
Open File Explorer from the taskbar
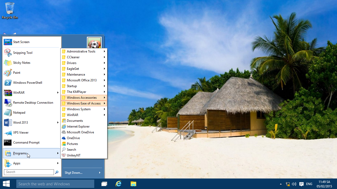[x=133, y=184]
